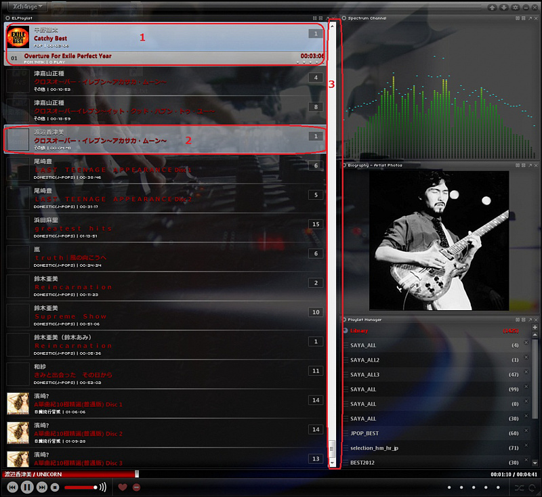This screenshot has width=542, height=497.
Task: Toggle the circle button beside Biography title
Action: (x=344, y=165)
